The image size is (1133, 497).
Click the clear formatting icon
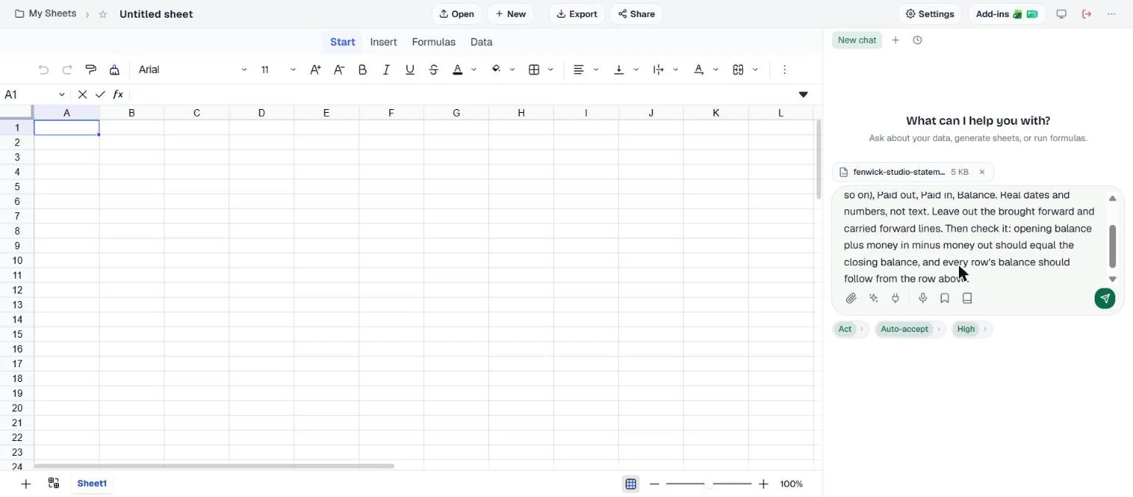(x=114, y=70)
